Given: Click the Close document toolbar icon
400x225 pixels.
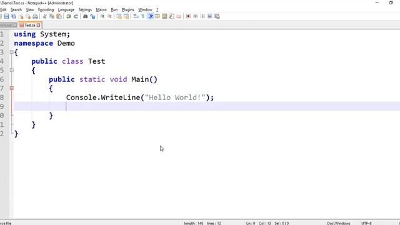Looking at the screenshot, I should (21, 16).
